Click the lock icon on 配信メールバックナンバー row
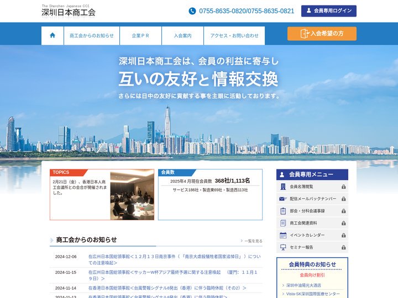The height and width of the screenshot is (298, 398). tap(344, 199)
